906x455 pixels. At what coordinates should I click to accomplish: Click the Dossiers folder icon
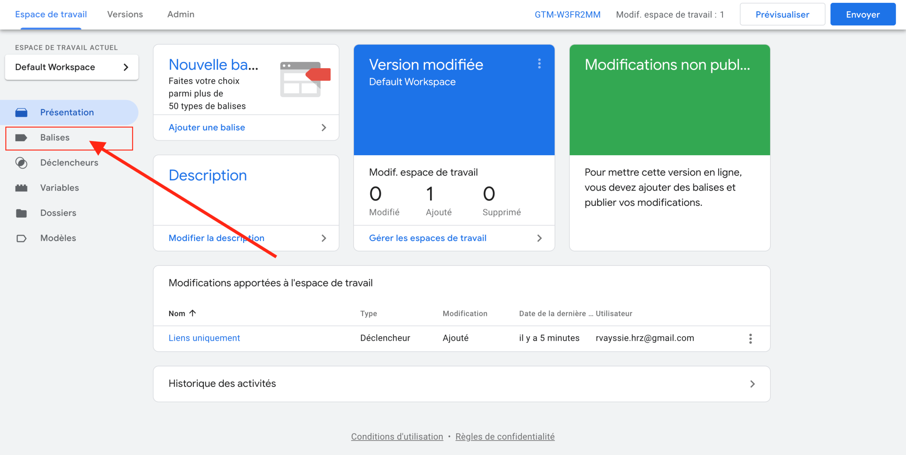click(21, 213)
